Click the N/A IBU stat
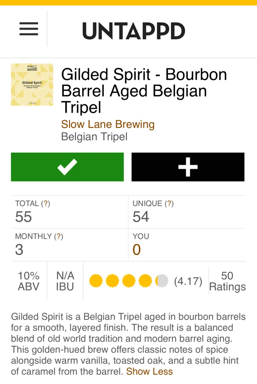The image size is (257, 384). 65,281
